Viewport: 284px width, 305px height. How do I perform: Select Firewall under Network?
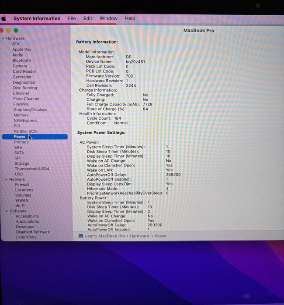tap(22, 185)
